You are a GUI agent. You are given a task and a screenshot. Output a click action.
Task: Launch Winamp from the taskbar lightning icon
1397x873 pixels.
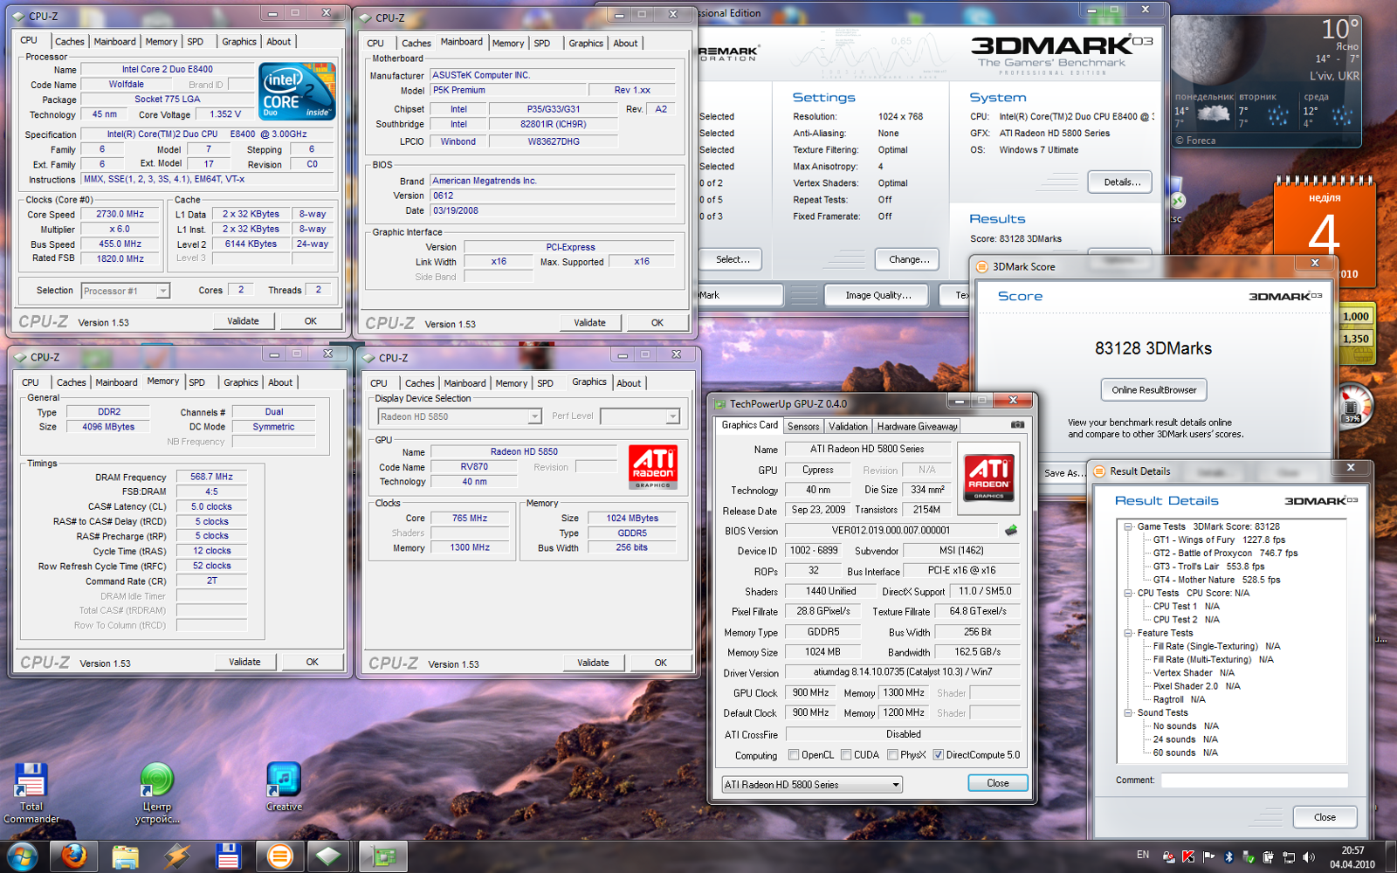click(176, 856)
